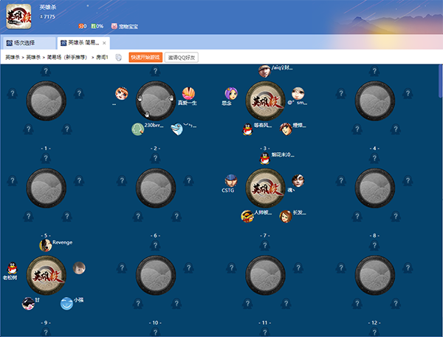The width and height of the screenshot is (443, 337).
Task: Click the orange-haired girl avatar at table 2
Action: pos(122,93)
